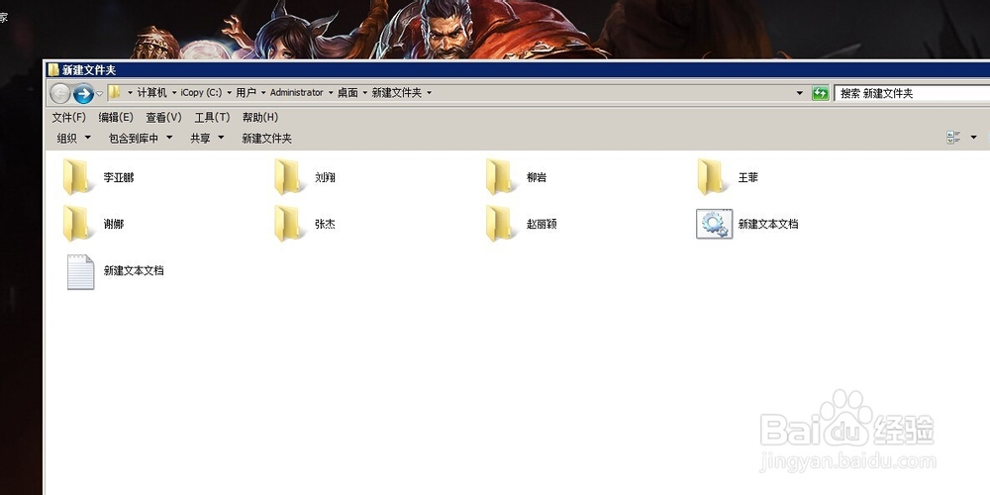
Task: Click the 搜索 新建文件夹 search field
Action: (x=912, y=93)
